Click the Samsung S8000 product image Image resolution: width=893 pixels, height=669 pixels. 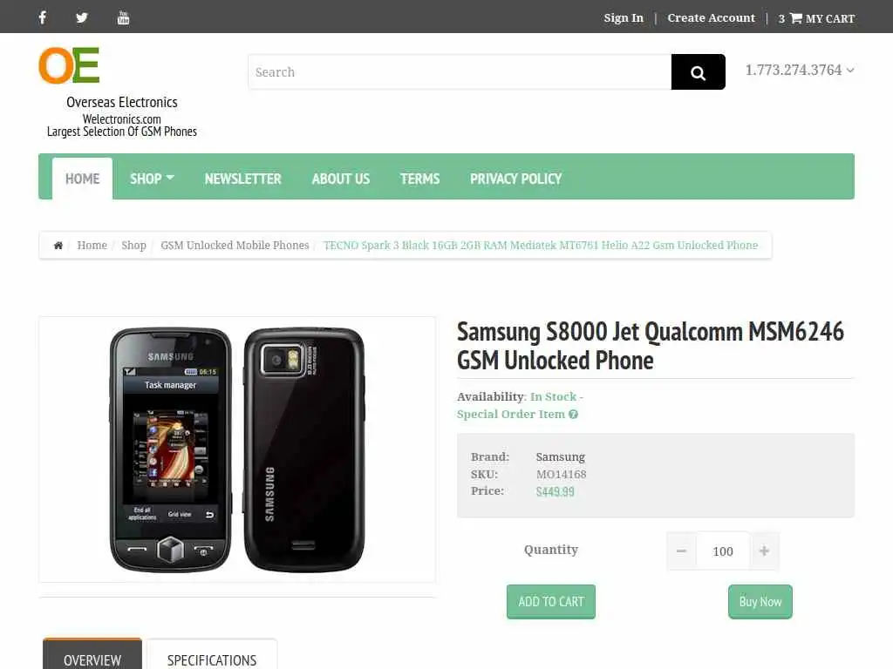[x=237, y=449]
